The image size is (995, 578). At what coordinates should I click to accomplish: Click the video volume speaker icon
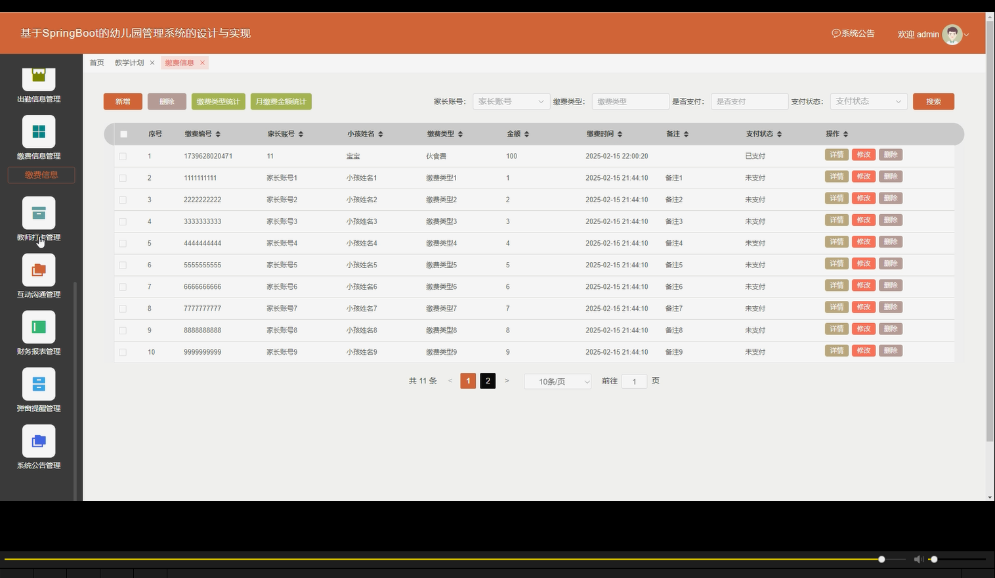coord(918,560)
